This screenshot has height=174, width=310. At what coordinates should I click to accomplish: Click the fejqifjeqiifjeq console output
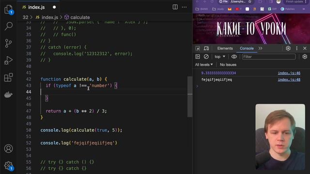(x=217, y=79)
